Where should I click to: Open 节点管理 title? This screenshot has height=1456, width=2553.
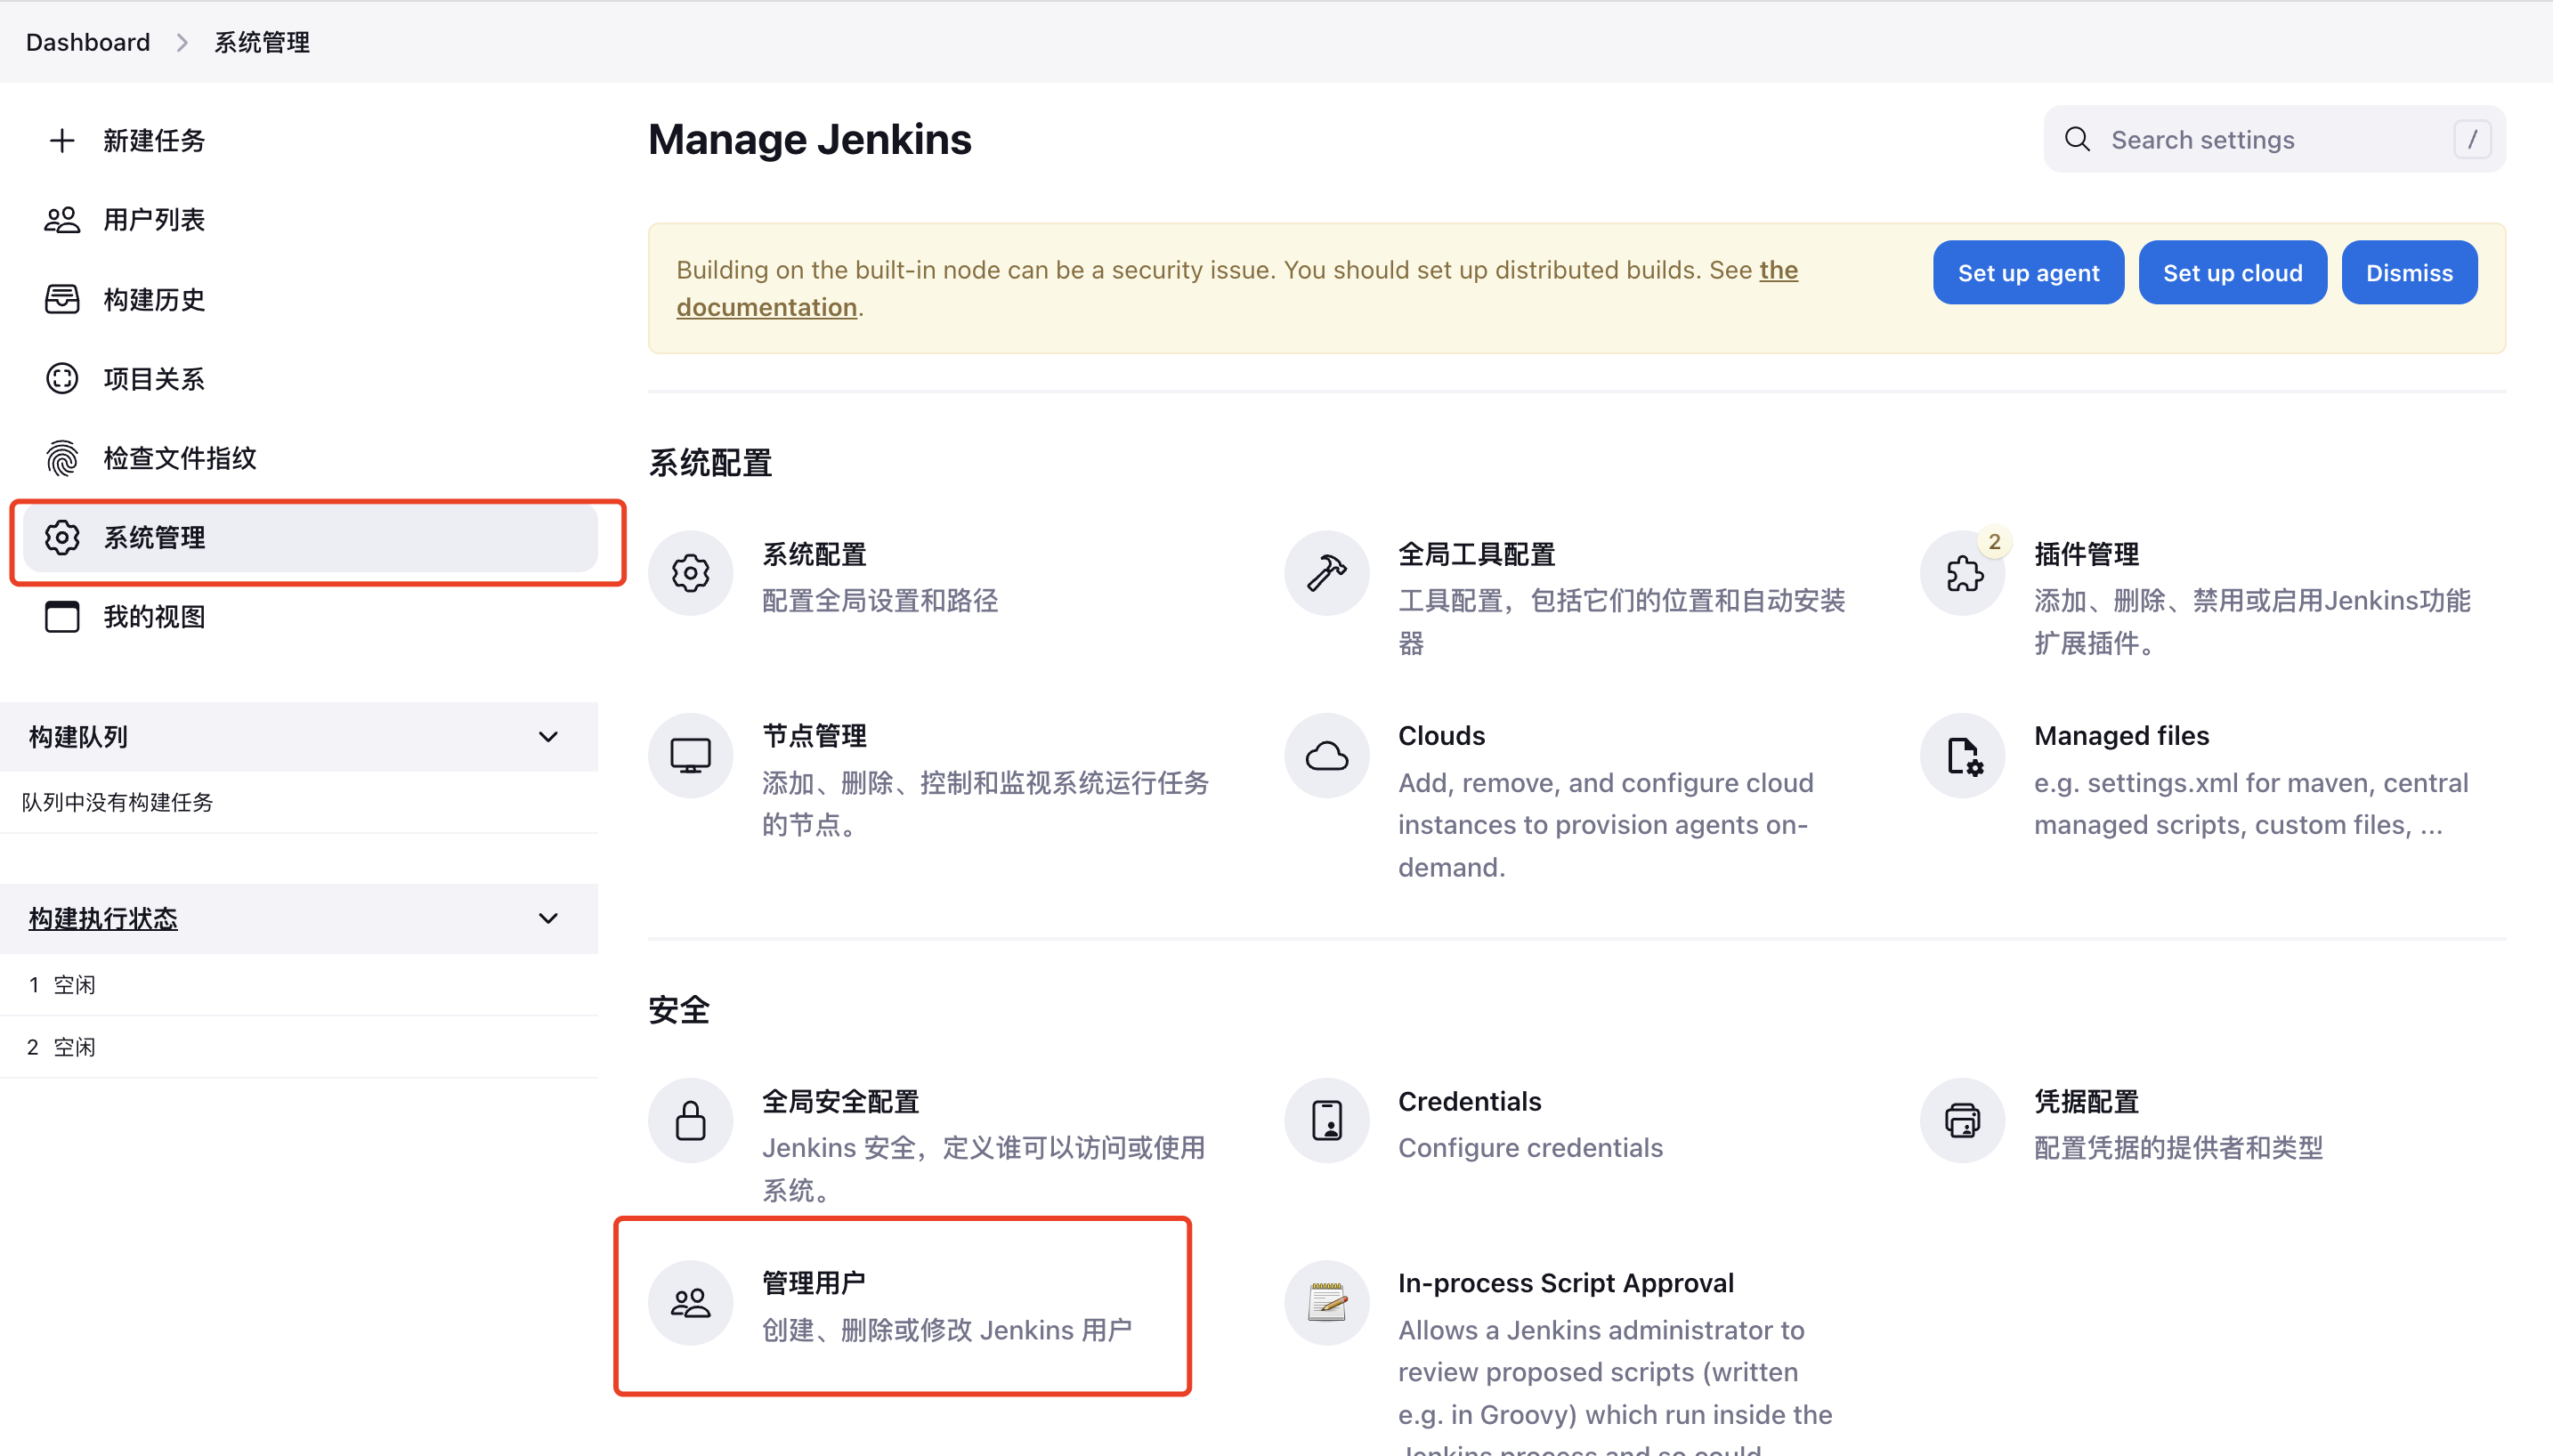(x=814, y=736)
